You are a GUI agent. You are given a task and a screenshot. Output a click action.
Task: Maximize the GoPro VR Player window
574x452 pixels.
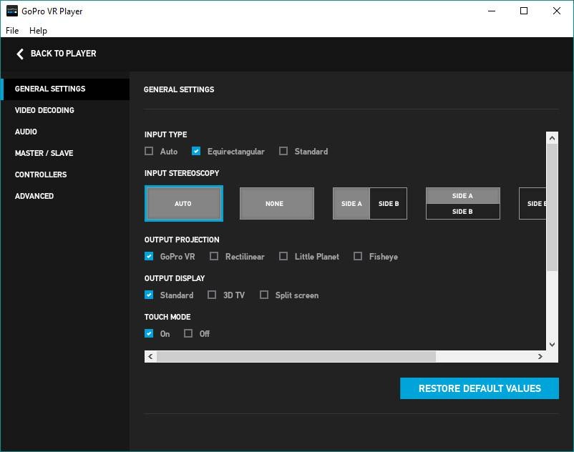coord(524,11)
